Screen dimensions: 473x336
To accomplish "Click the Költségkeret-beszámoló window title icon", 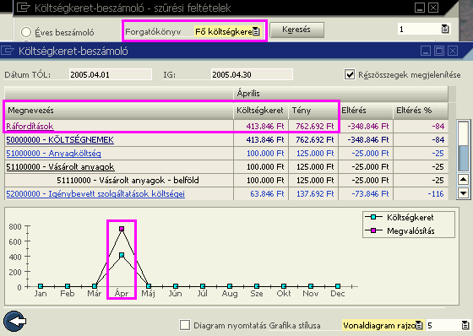I will click(8, 51).
